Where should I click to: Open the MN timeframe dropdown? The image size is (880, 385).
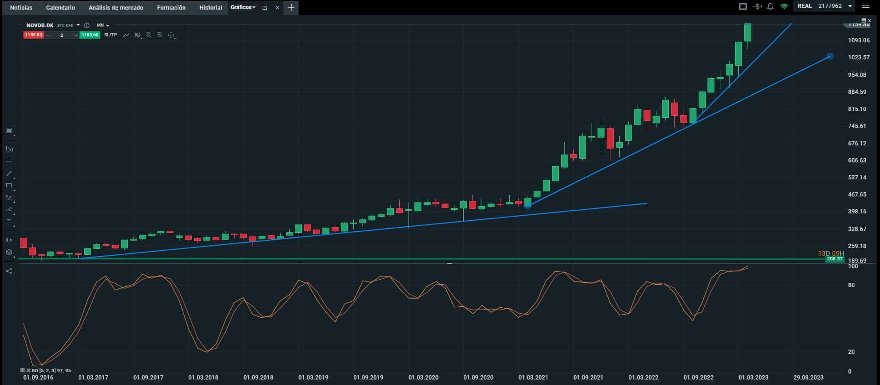click(x=103, y=25)
